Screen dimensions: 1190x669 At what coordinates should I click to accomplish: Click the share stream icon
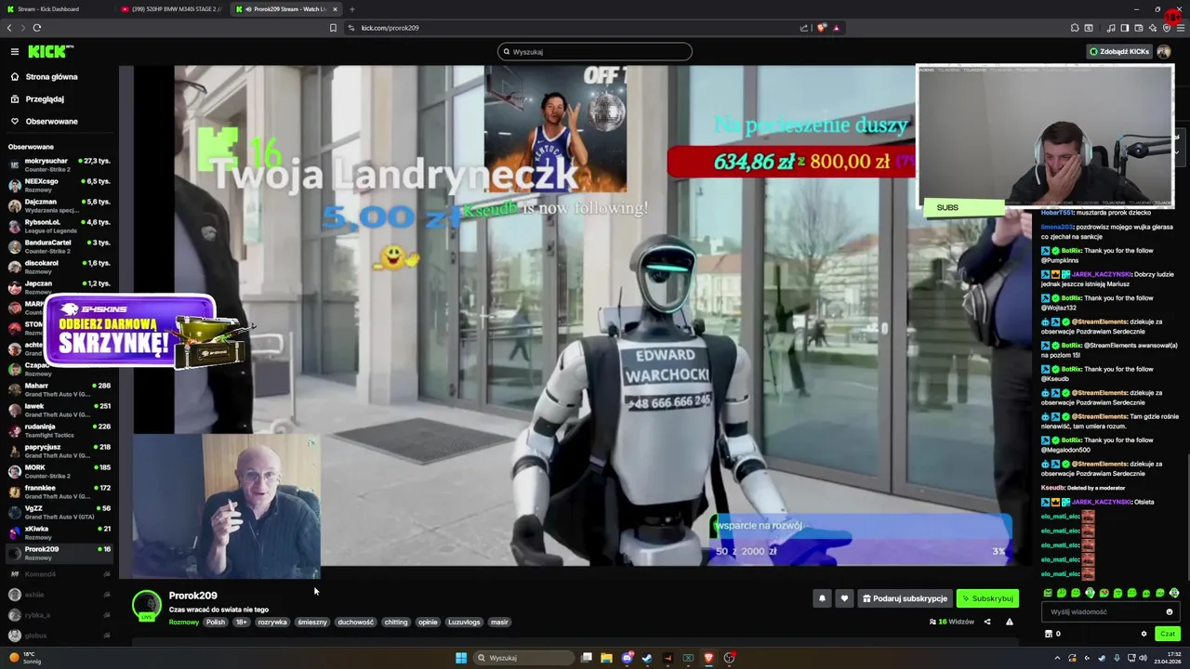click(x=987, y=622)
